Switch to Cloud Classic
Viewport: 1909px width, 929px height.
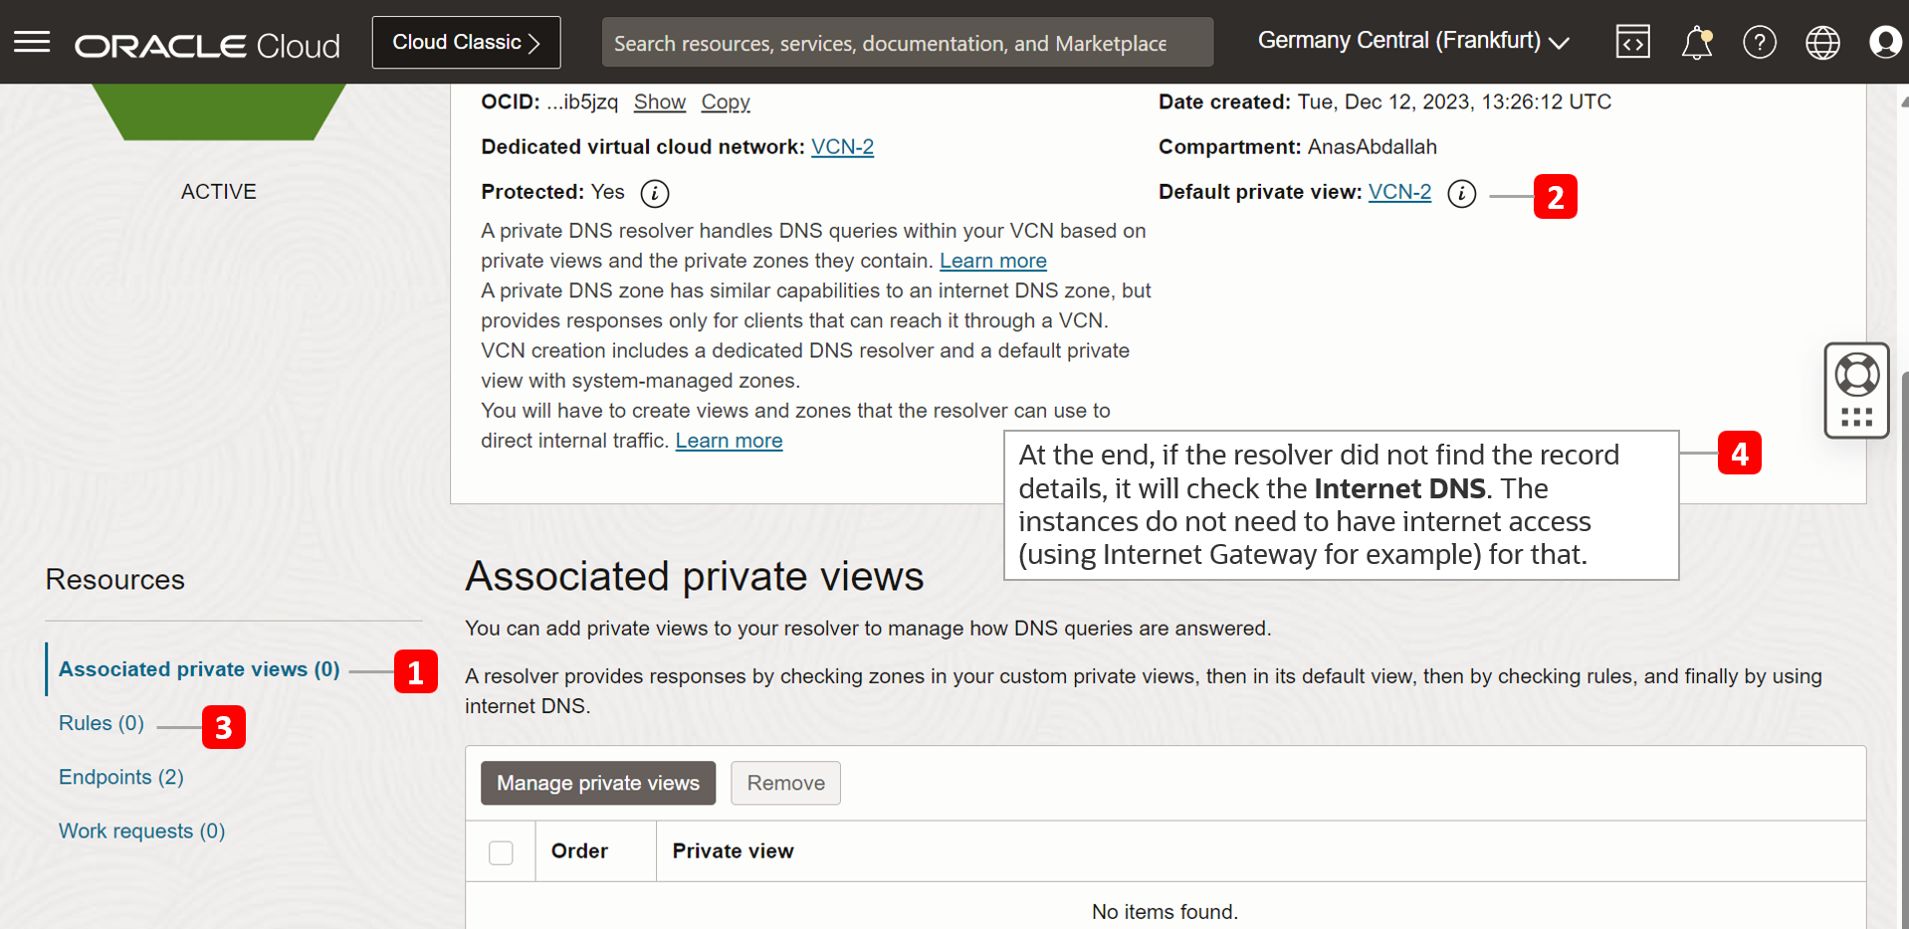click(466, 42)
